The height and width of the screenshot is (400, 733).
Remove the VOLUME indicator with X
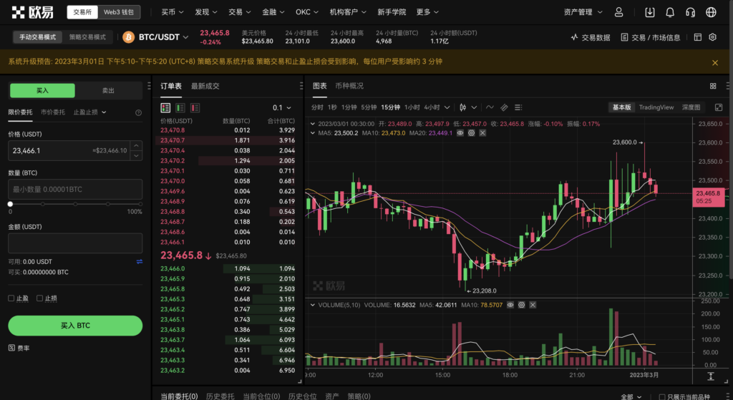tap(533, 305)
